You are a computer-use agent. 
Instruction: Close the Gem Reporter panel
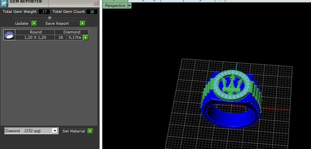point(96,3)
